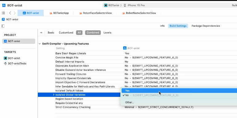Screen dimensions: 237x118
Task: Select the Combined view
Action: tap(93, 32)
